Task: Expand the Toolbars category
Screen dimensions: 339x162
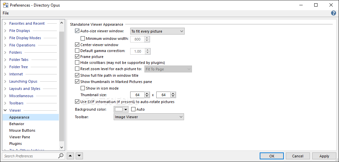Action: (x=5, y=103)
